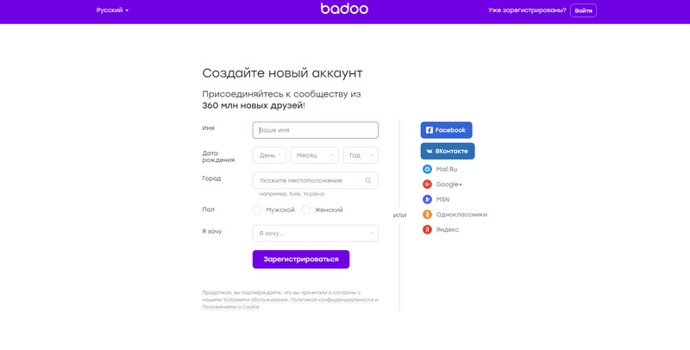Click the Войти button
Viewport: 690px width, 350px height.
[x=583, y=10]
